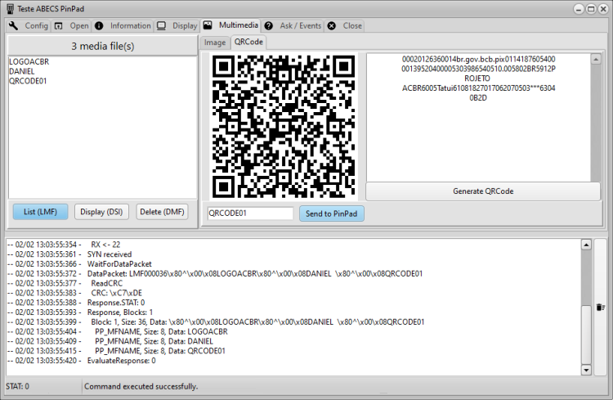Click the Open tab icon
The width and height of the screenshot is (613, 400).
pyautogui.click(x=58, y=26)
